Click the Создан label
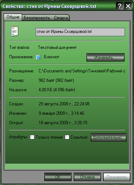The width and height of the screenshot is (134, 185). pyautogui.click(x=16, y=104)
